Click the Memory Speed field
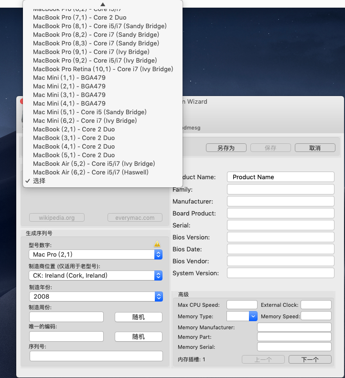Screen dimensions: 345x378 tap(316, 316)
